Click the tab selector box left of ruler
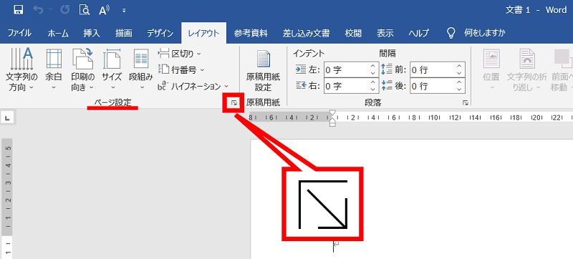This screenshot has width=573, height=259. click(x=7, y=117)
